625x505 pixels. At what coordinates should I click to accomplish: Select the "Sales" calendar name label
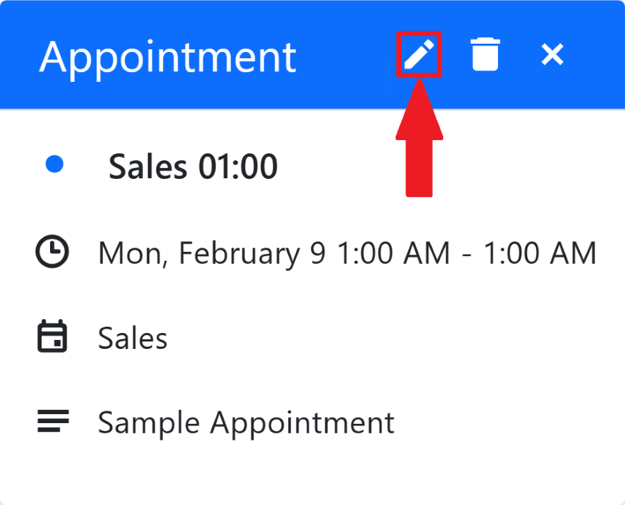133,339
